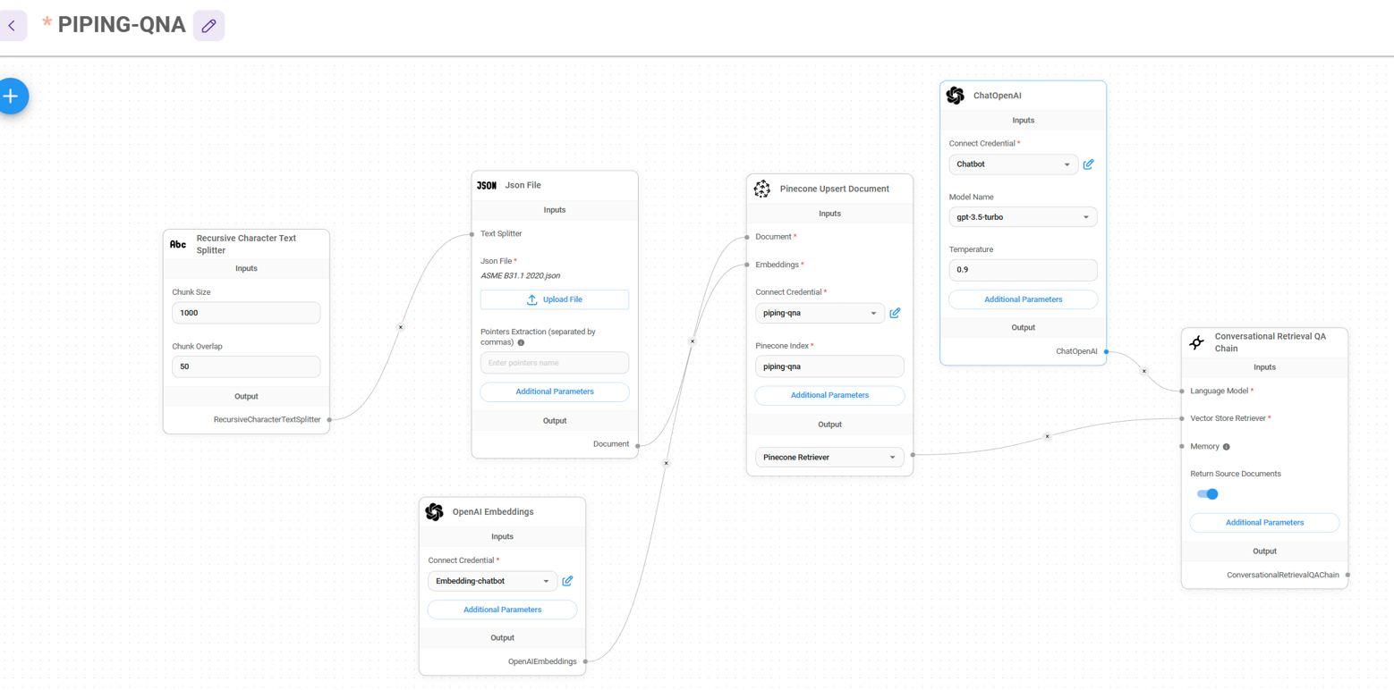Click the OpenAI Embeddings node title
The image size is (1394, 690).
pyautogui.click(x=493, y=511)
